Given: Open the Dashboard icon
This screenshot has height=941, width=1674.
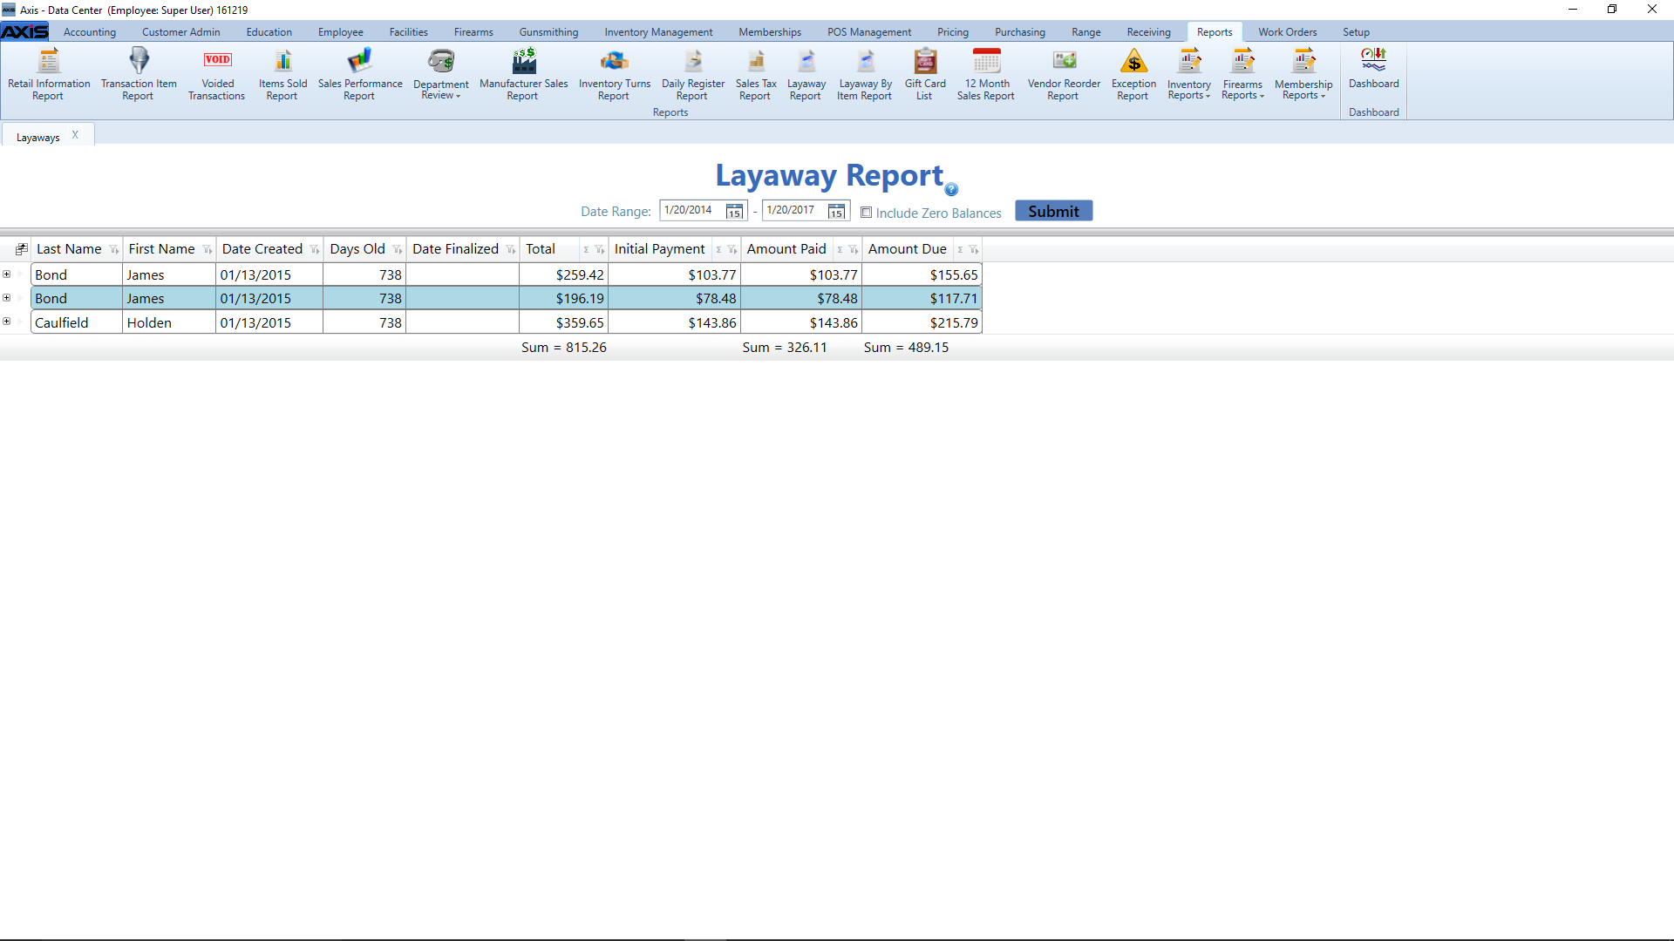Looking at the screenshot, I should click(1373, 69).
